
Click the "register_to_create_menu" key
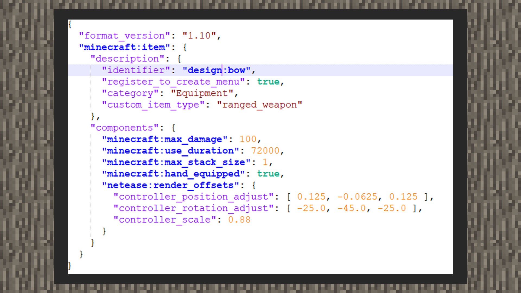[x=173, y=82]
